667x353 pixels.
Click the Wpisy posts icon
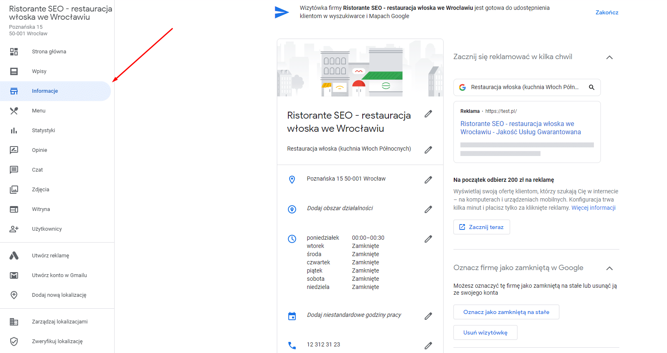tap(14, 71)
